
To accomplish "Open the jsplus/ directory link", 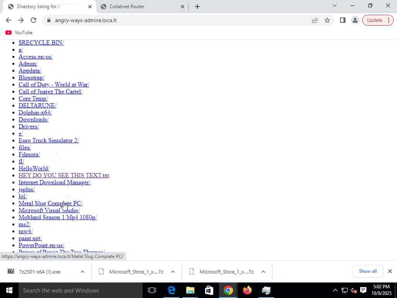I will (27, 189).
